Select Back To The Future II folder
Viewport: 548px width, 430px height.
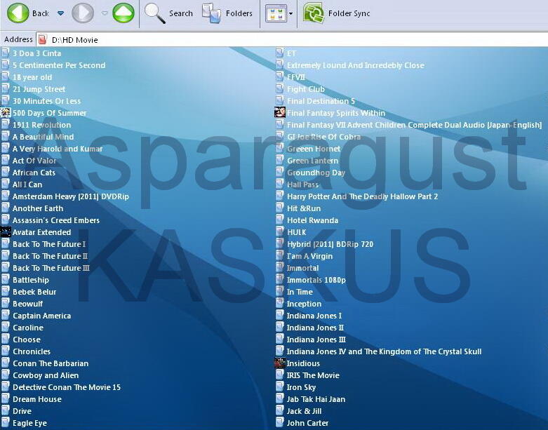click(50, 256)
